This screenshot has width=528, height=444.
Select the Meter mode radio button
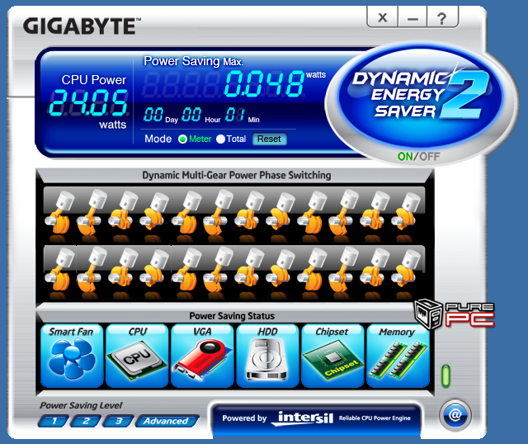(182, 139)
